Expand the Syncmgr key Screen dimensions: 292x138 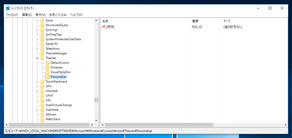tap(37, 30)
